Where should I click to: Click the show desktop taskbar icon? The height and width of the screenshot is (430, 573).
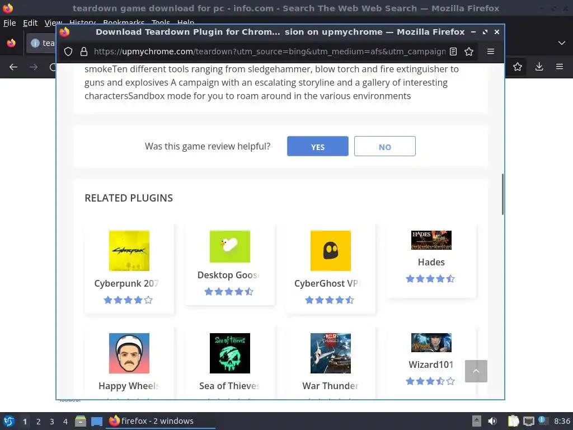click(x=96, y=421)
